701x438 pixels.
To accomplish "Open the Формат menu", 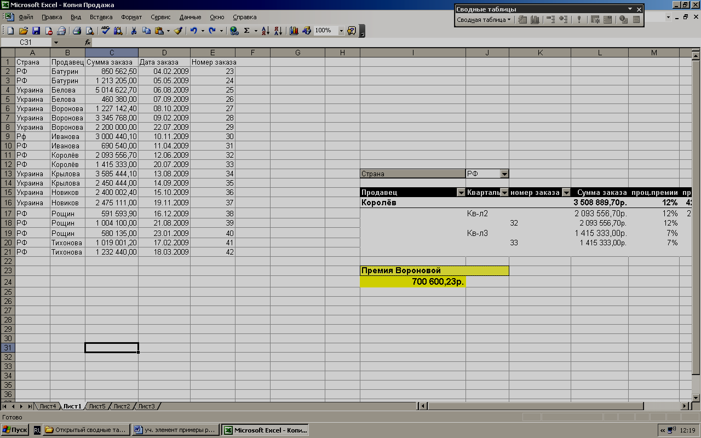I will point(131,17).
